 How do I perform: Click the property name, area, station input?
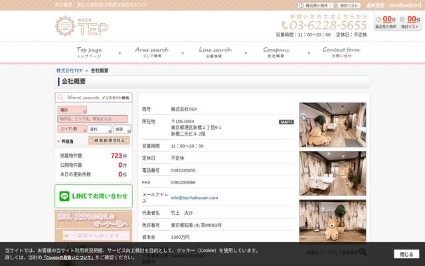pos(92,119)
